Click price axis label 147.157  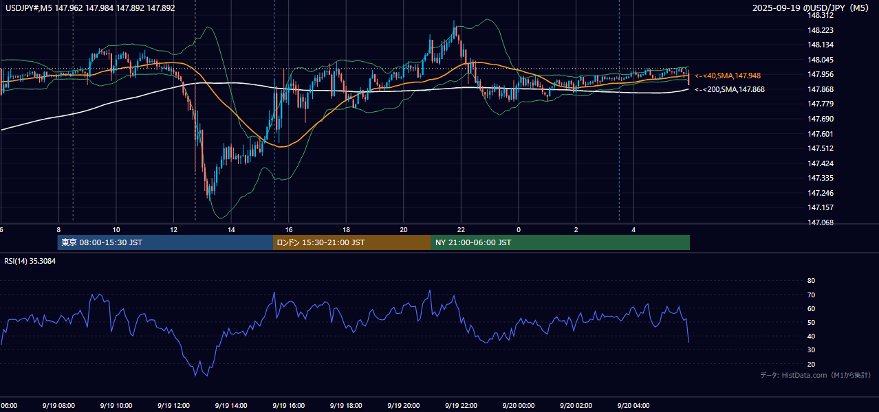(820, 207)
